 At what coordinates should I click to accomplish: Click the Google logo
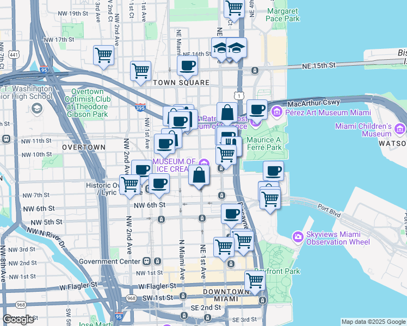pos(18,319)
